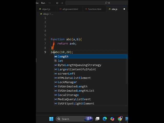164x123 pixels.
Task: Click the variable icon beside localStorage
Action: (56, 95)
